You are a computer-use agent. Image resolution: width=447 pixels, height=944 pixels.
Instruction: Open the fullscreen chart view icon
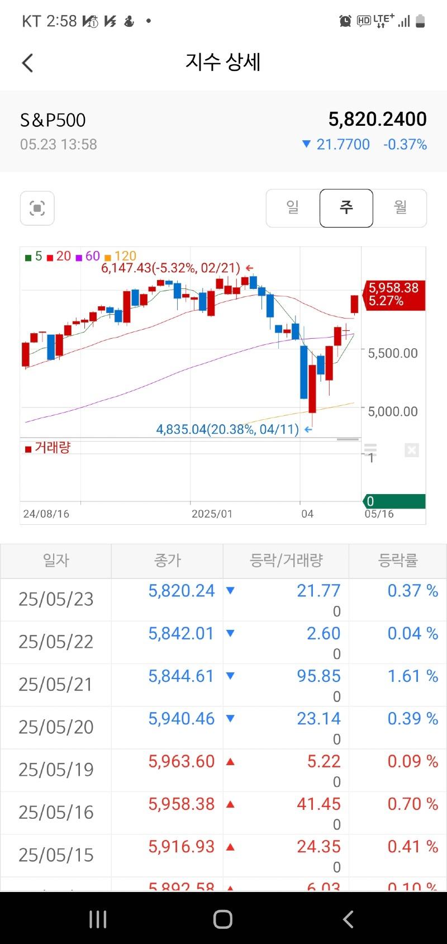tap(37, 208)
